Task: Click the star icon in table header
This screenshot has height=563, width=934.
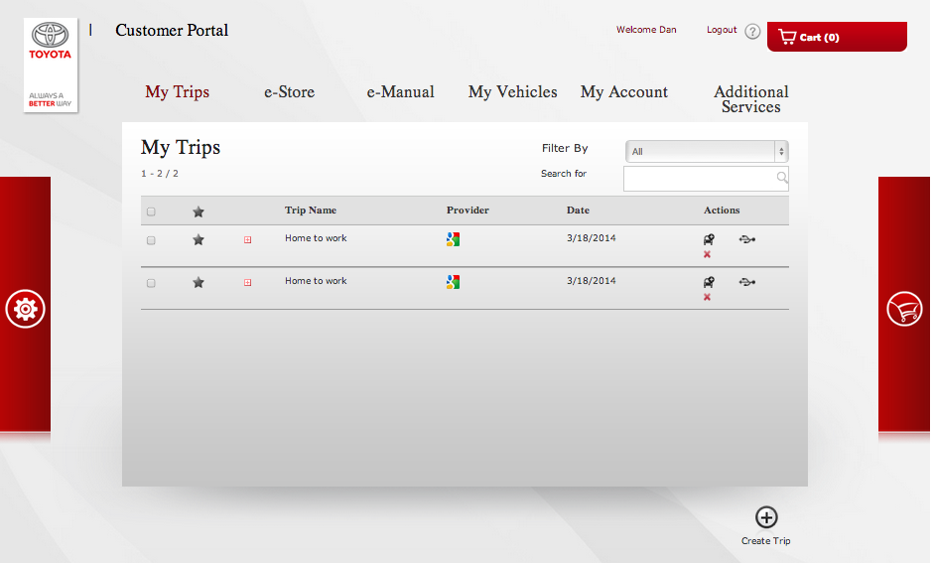Action: point(199,211)
